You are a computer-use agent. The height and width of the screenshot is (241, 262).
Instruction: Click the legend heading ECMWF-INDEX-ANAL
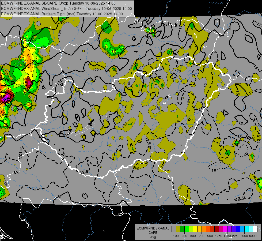coord(153,228)
